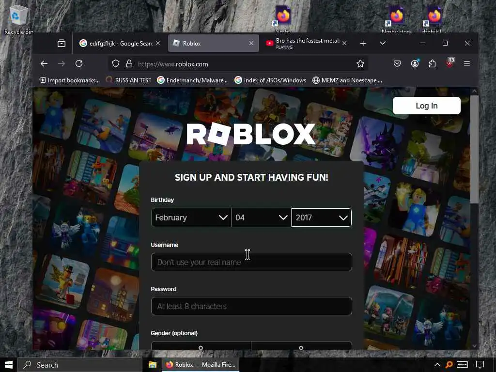Select the Nmby store desktop shortcut
Screen dimensions: 496x372
[396, 20]
